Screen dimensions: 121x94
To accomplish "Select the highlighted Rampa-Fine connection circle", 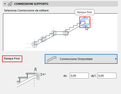I will [x=85, y=22].
